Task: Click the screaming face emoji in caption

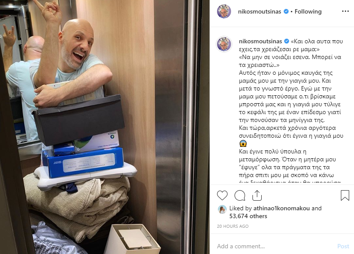Action: 243,143
